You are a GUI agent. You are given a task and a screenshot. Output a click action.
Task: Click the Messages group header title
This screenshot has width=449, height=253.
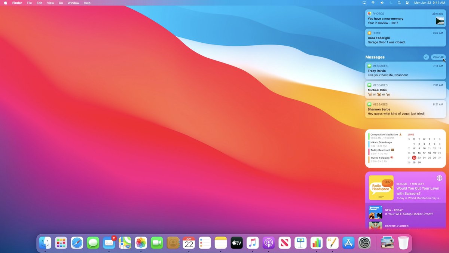click(375, 57)
